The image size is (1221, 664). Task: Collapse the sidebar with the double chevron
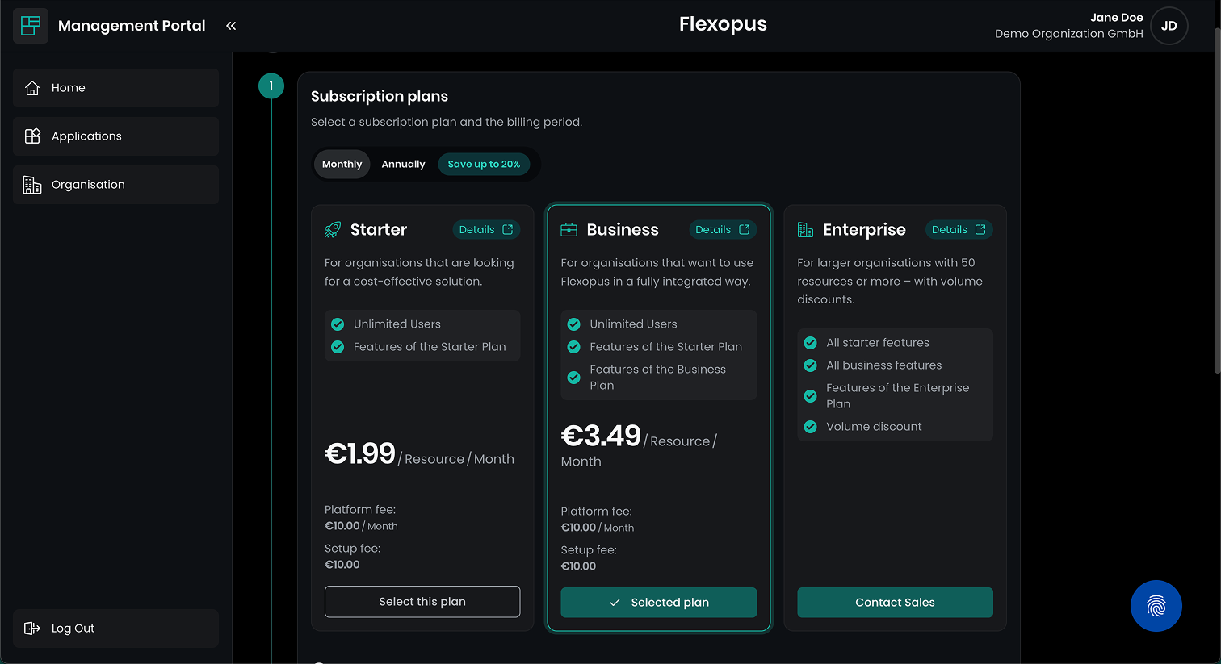231,26
